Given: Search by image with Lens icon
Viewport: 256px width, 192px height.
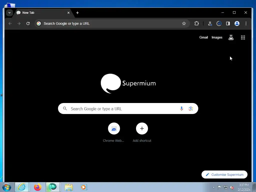Looking at the screenshot, I should click(x=191, y=108).
